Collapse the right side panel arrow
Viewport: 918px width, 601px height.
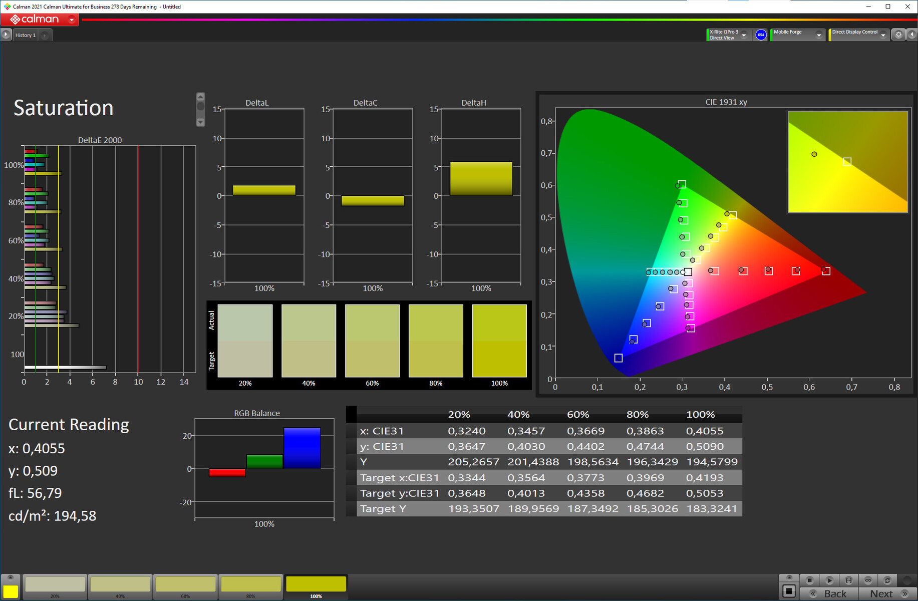(x=912, y=35)
